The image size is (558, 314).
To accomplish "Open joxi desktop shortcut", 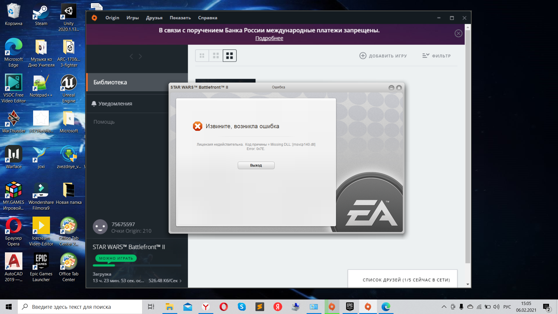I will point(41,158).
